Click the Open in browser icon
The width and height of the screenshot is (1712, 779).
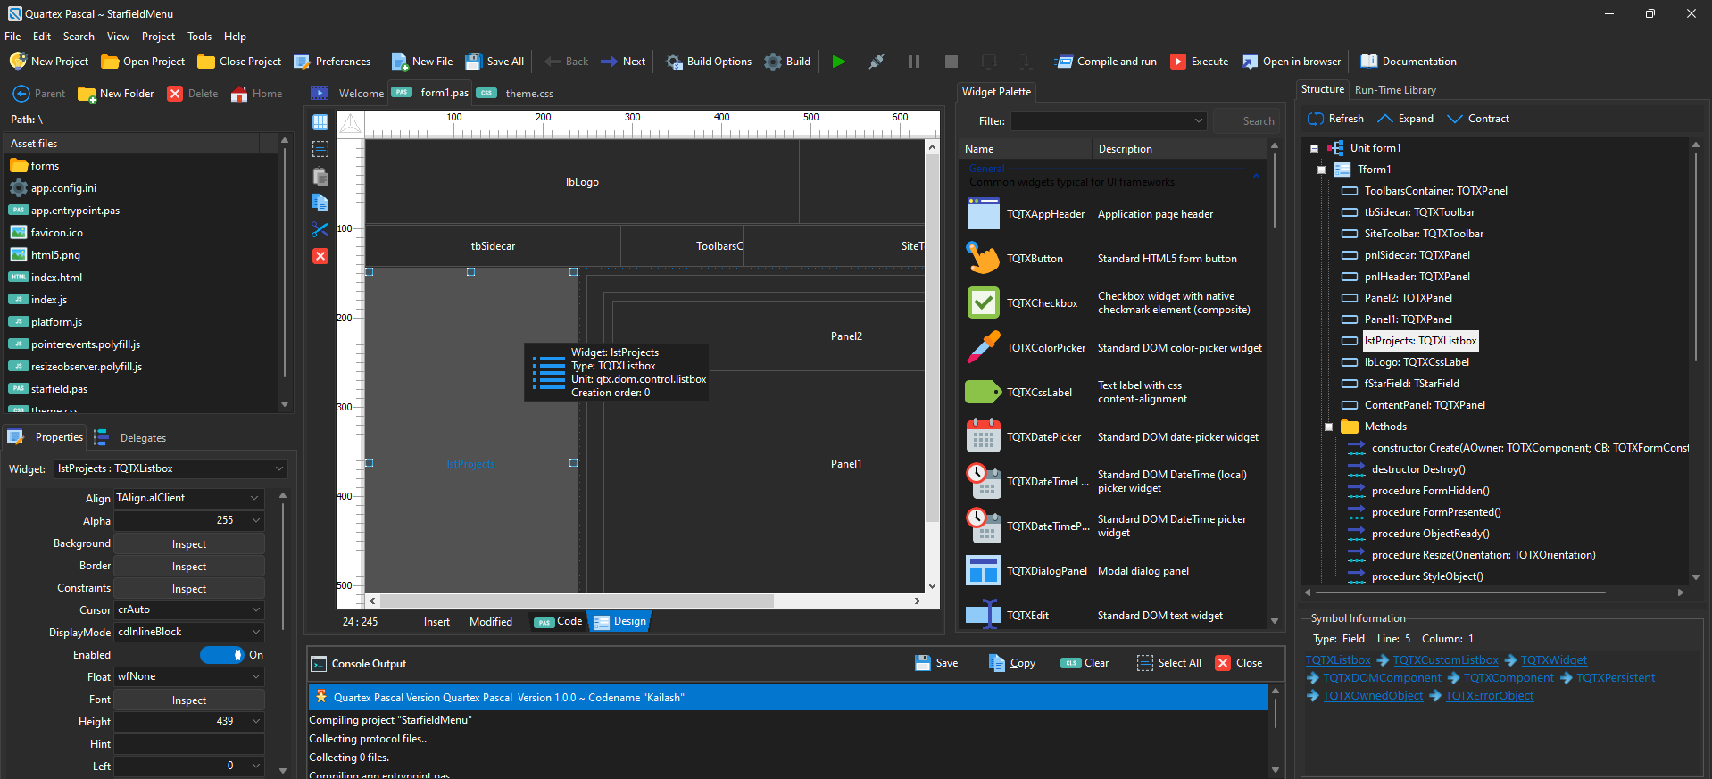pyautogui.click(x=1250, y=62)
